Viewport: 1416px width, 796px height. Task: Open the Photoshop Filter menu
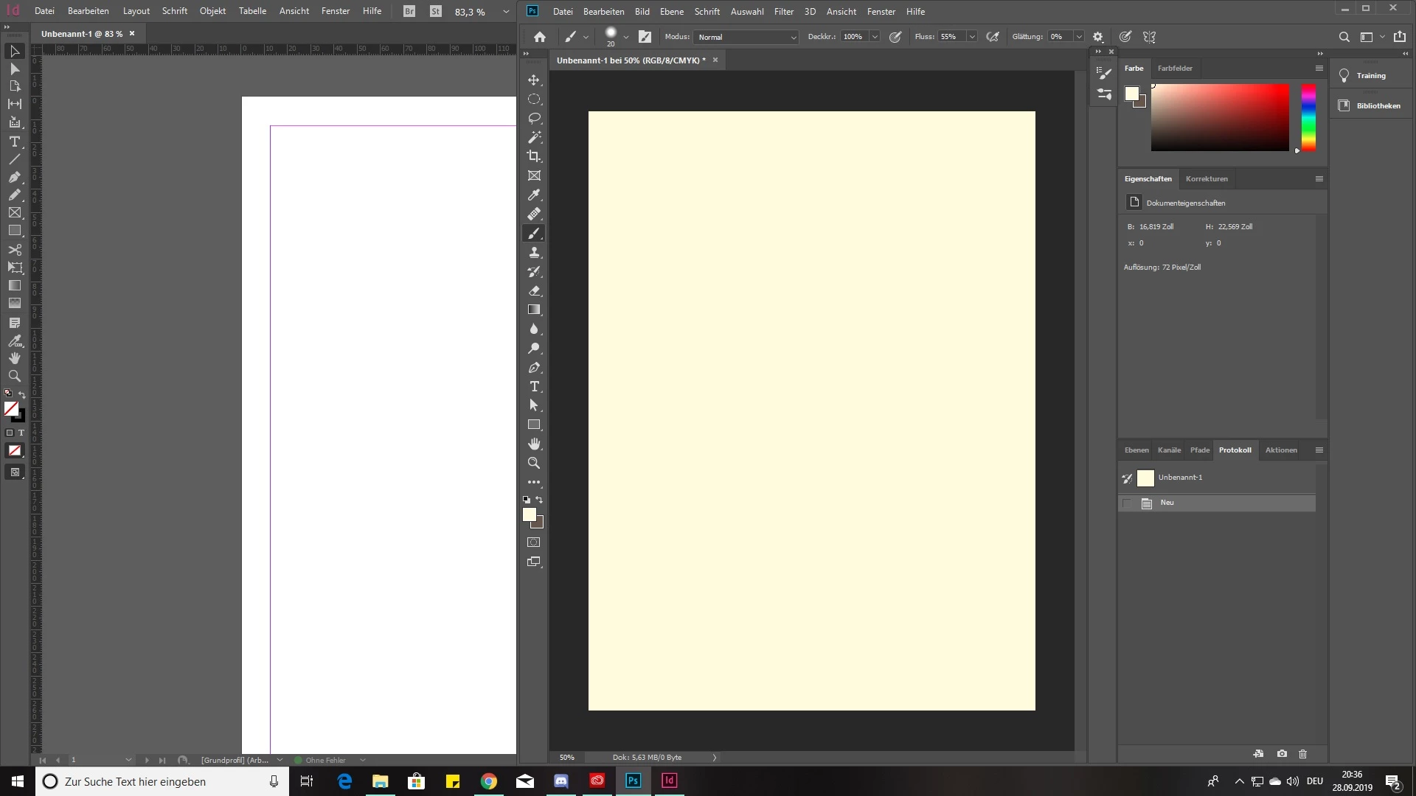[783, 12]
